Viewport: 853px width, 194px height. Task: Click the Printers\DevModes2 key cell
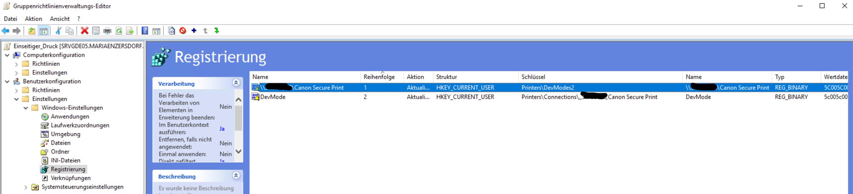(x=548, y=88)
